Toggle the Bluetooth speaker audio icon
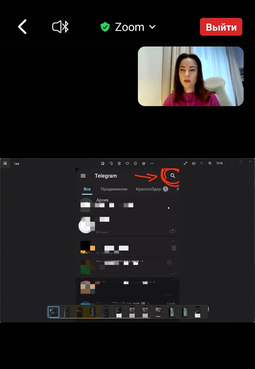Viewport: 255px width, 369px height. point(60,27)
